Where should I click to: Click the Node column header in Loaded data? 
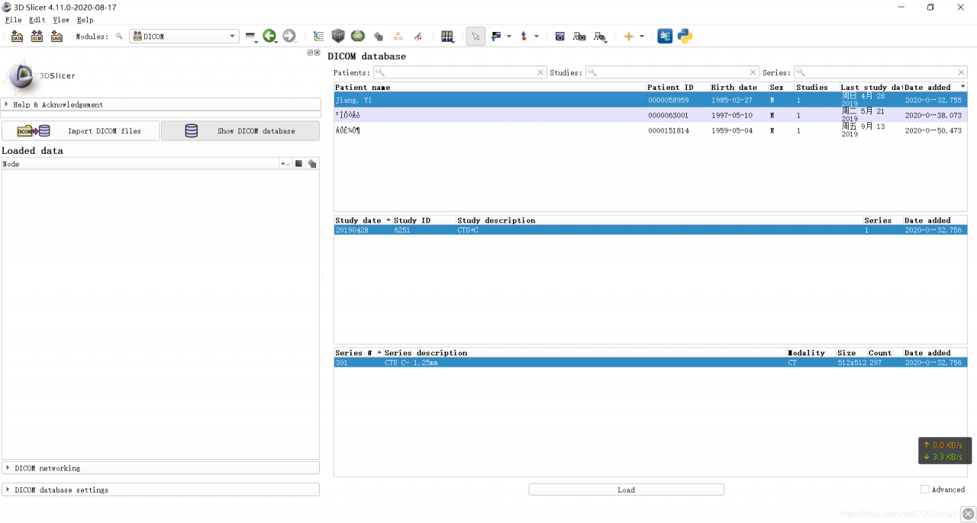point(140,164)
